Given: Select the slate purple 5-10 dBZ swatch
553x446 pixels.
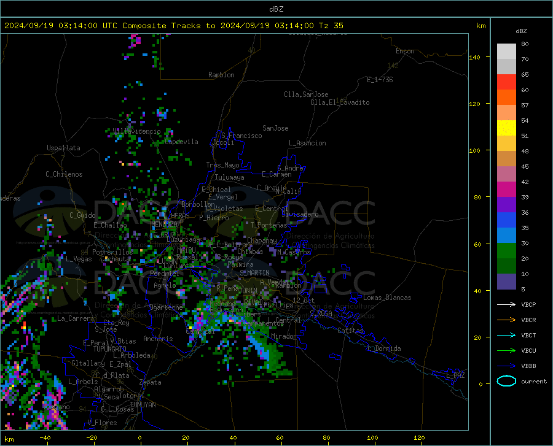Looking at the screenshot, I should pos(506,282).
